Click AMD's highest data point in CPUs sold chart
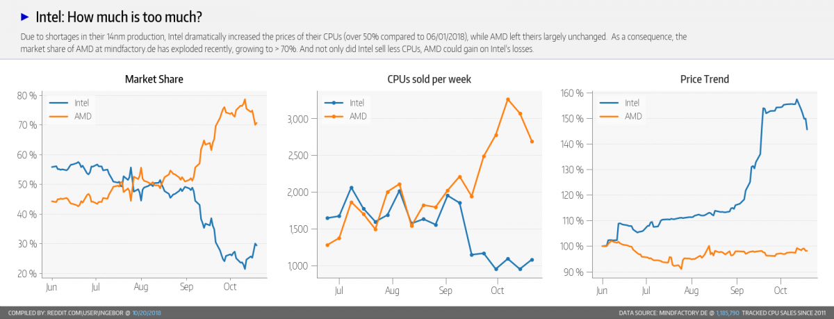Screen dimensions: 834x319 508,99
